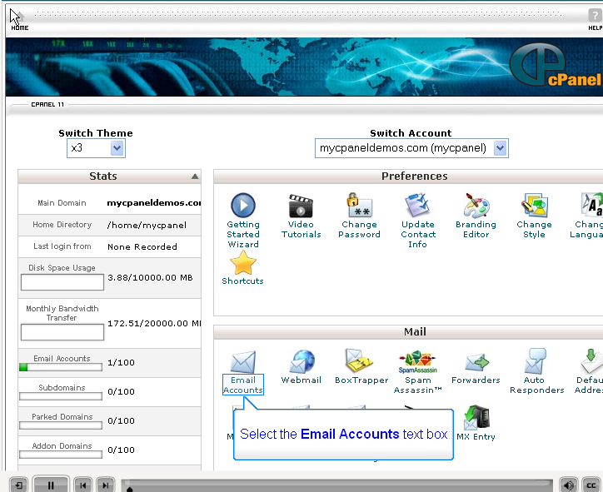Click the MX Entry text link
Image resolution: width=603 pixels, height=492 pixels.
476,437
